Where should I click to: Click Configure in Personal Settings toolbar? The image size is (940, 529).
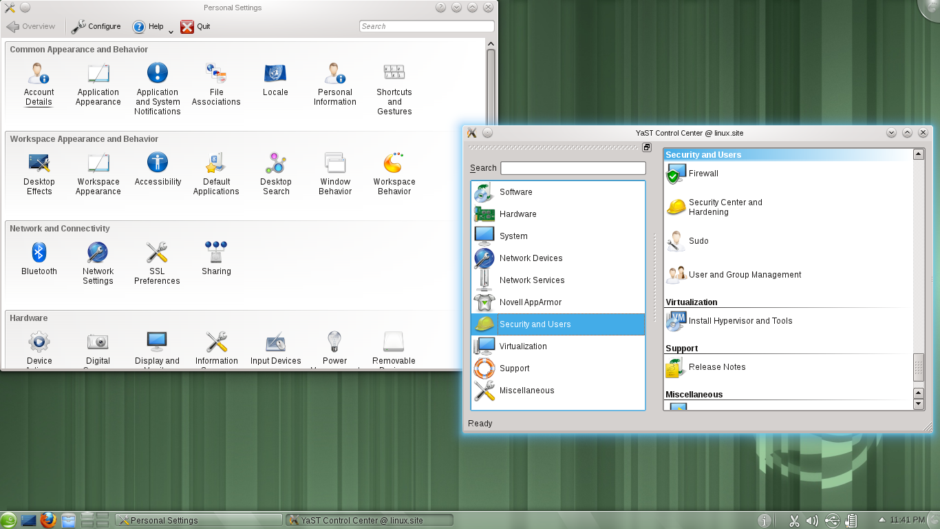tap(96, 26)
